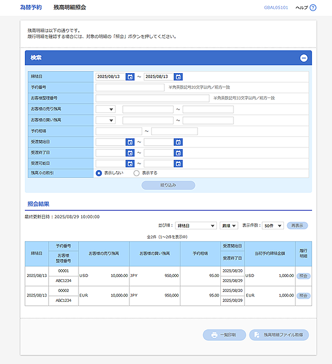
Task: Click 照会 button for reservation 00002
Action: pyautogui.click(x=303, y=296)
